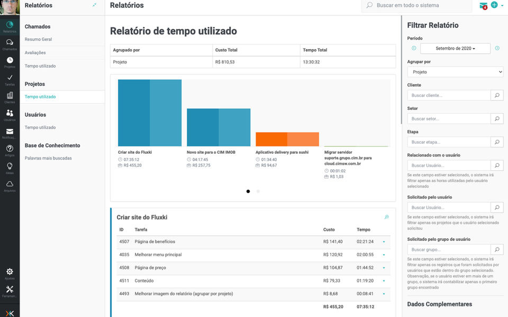Go to next period arrow
The image size is (508, 317).
[497, 48]
